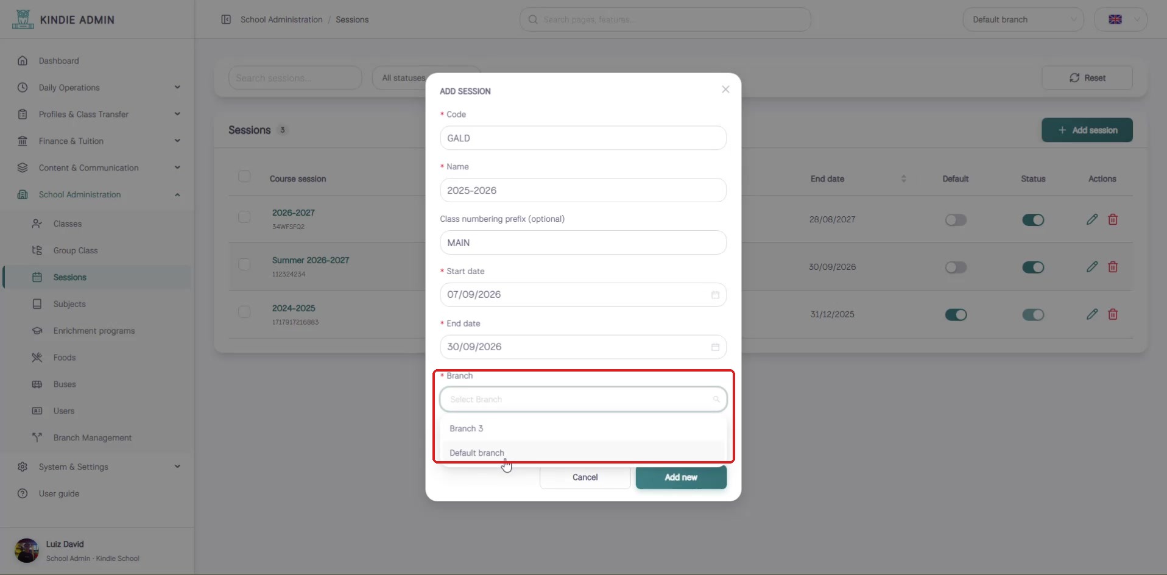The image size is (1167, 575).
Task: Open Luiz David's profile avatar
Action: click(x=27, y=551)
